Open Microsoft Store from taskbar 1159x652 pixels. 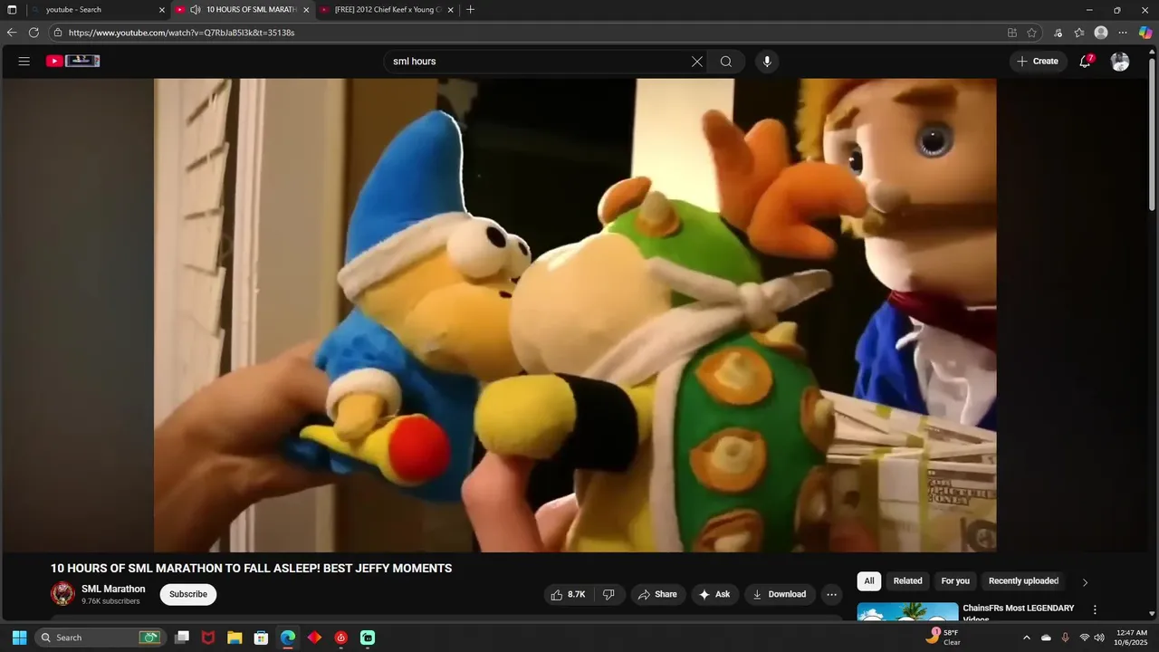pyautogui.click(x=261, y=638)
